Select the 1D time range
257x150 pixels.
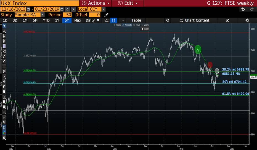[5, 20]
